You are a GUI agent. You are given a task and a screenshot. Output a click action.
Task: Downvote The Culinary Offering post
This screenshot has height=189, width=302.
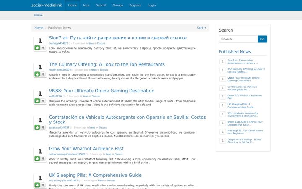click(x=43, y=74)
